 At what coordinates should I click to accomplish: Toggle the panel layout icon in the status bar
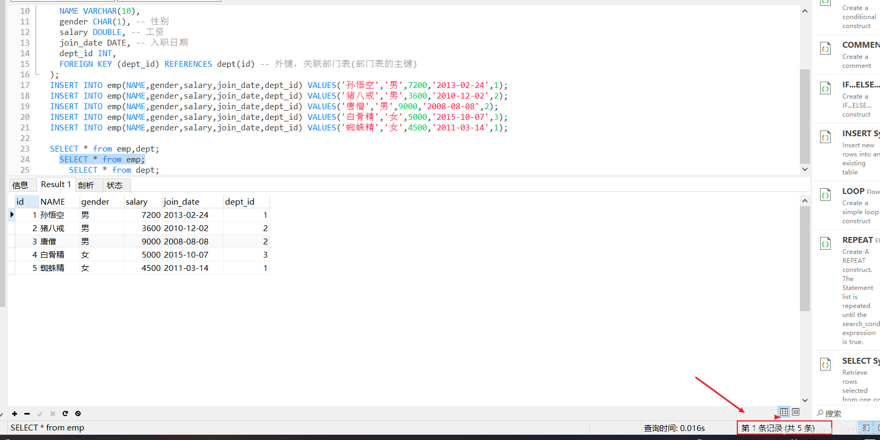point(866,428)
